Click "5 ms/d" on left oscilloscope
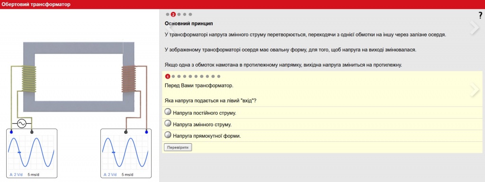485x182 pixels. (34, 174)
